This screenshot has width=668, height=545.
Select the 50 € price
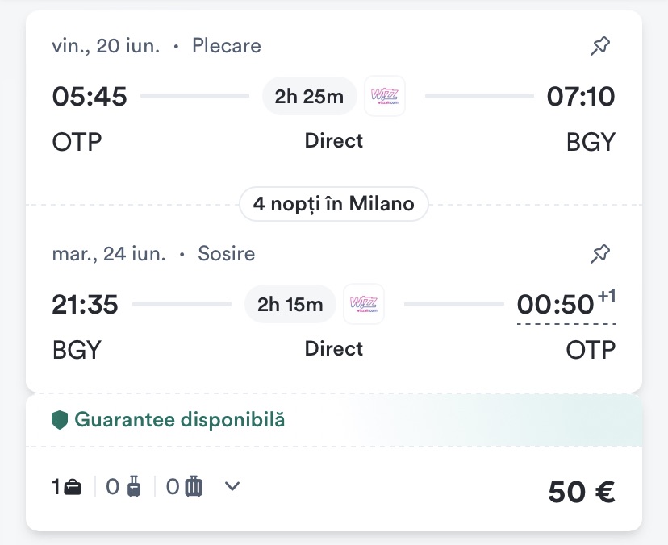581,491
